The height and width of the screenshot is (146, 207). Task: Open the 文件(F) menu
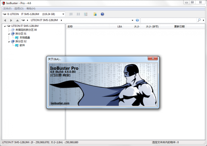(x=7, y=9)
